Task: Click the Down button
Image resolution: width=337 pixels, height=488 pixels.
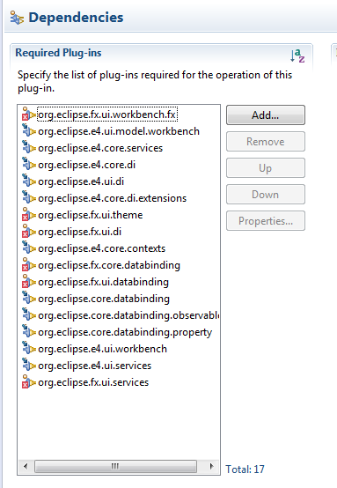Action: 266,195
